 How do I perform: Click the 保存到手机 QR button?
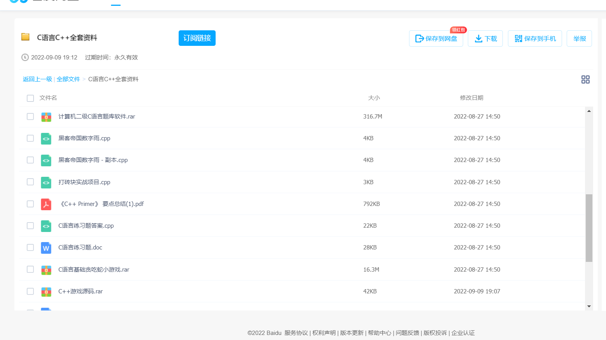click(x=535, y=38)
